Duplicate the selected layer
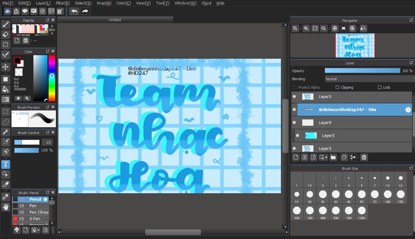Screen dimensions: 415x239 click(344, 157)
